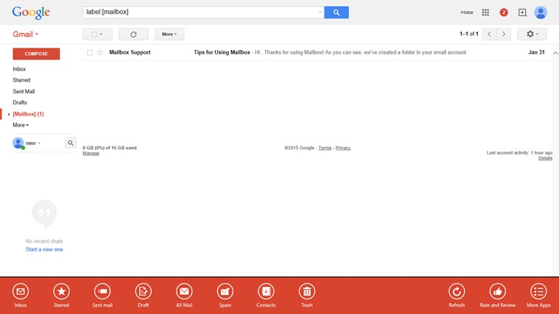Open the settings gear dropdown
This screenshot has height=314, width=559.
[x=532, y=35]
